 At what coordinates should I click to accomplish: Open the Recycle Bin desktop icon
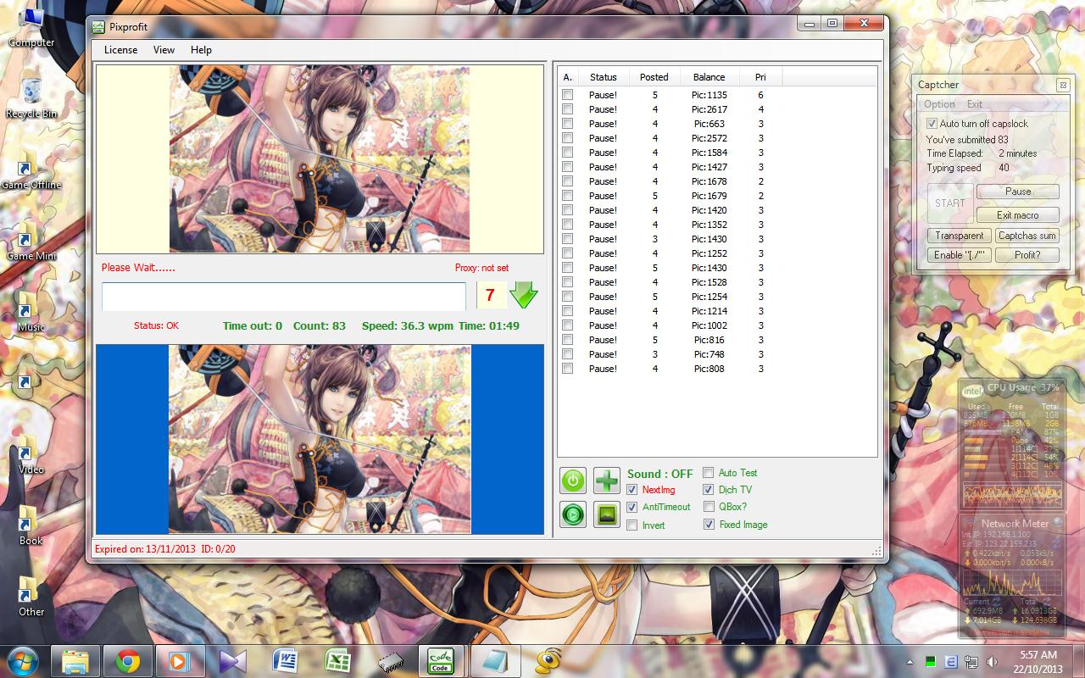click(x=31, y=97)
